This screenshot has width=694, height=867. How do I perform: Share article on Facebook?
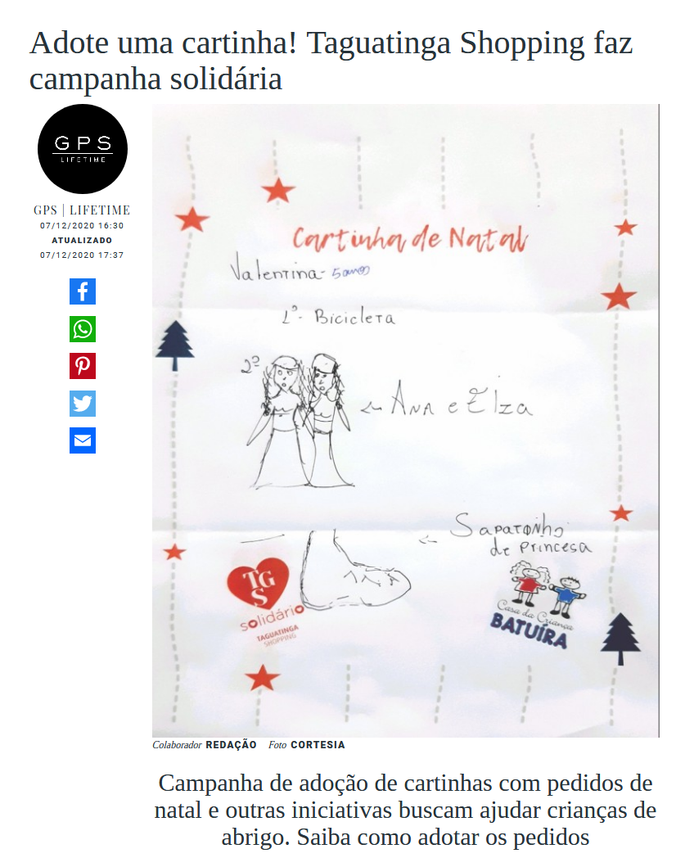click(x=83, y=291)
